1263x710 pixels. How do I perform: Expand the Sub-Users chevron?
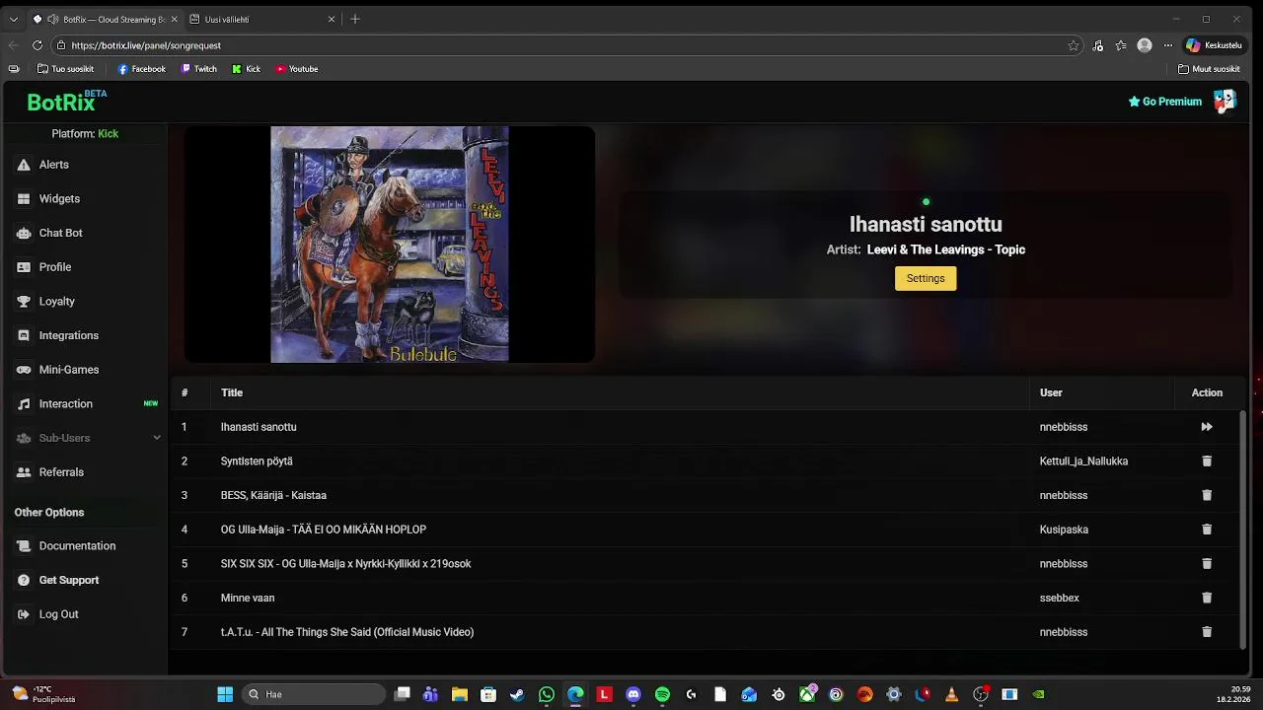[156, 438]
